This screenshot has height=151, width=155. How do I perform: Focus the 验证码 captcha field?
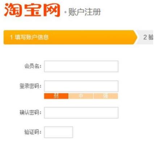58,132
